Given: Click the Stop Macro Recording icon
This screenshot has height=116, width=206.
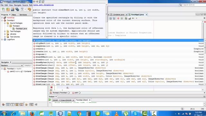Looking at the screenshot, I should [122, 18].
